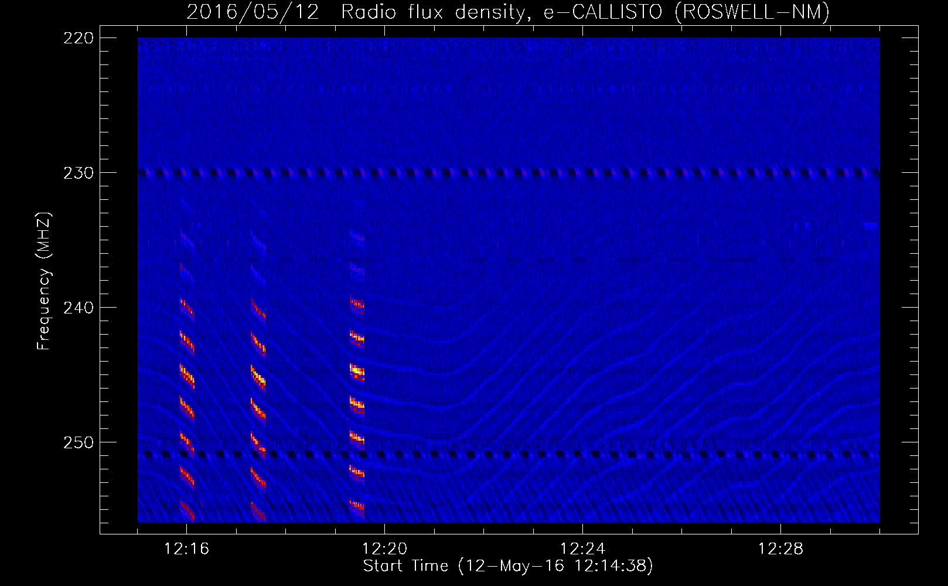Viewport: 948px width, 586px height.
Task: Click the '12:20' time axis label
Action: coord(384,549)
